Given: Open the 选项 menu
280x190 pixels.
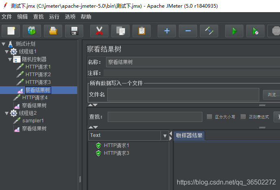Looking at the screenshot, I should [70, 17].
